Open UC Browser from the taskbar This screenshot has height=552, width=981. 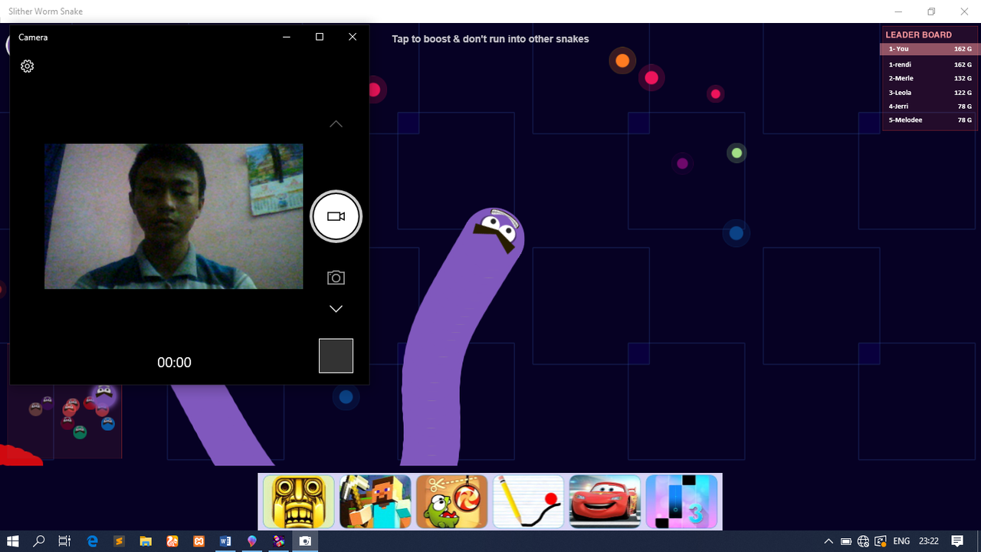pos(172,541)
